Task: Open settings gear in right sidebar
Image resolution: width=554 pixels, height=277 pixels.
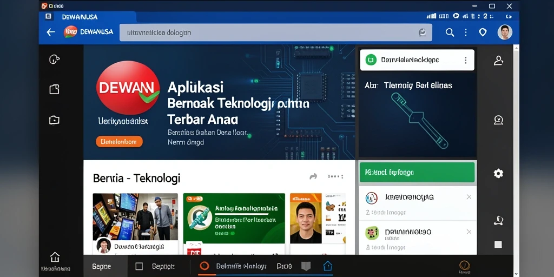Action: pos(498,174)
